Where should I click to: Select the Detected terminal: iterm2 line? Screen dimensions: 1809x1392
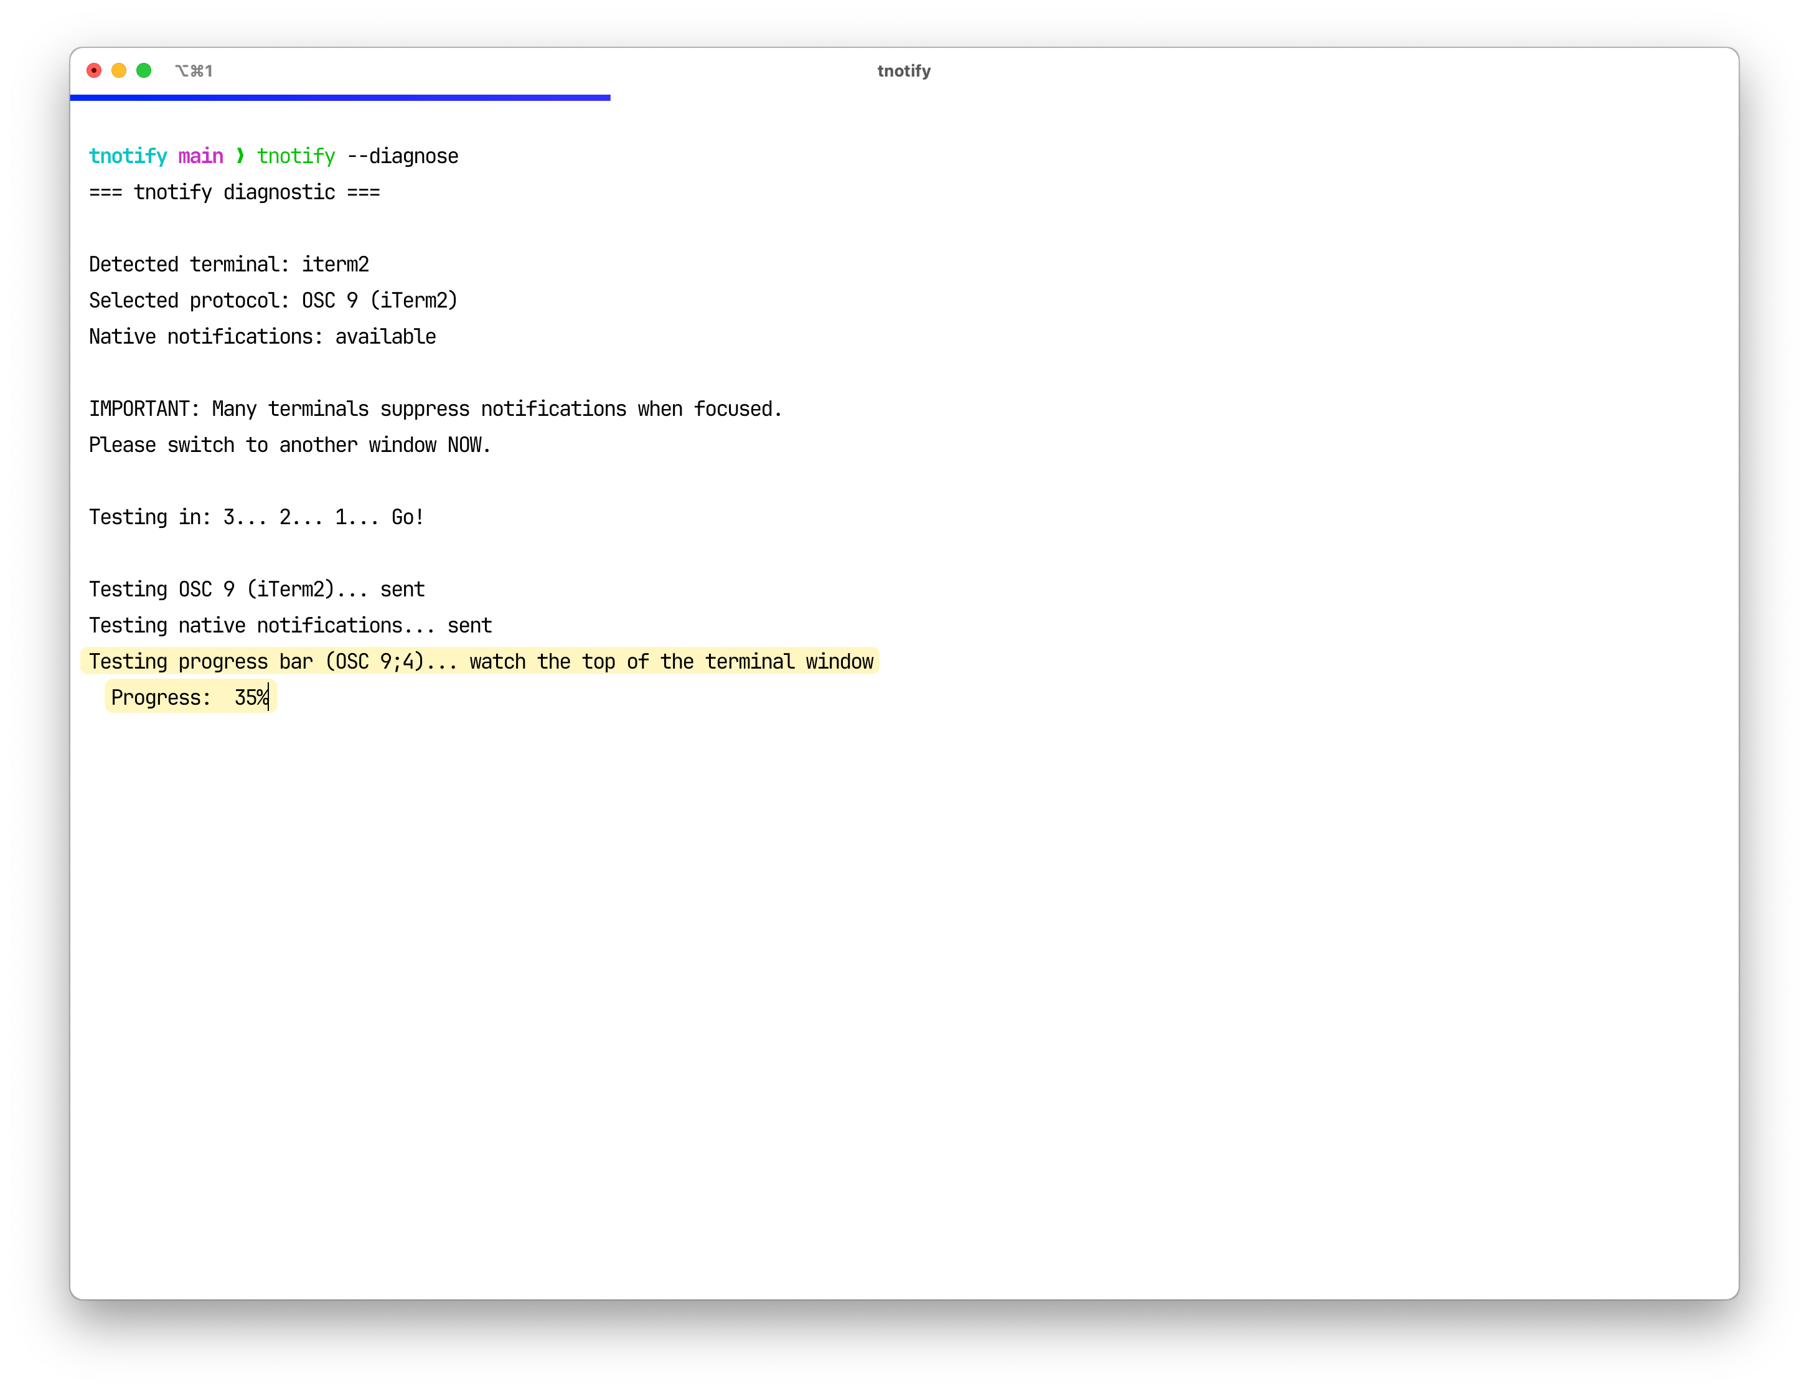click(228, 263)
